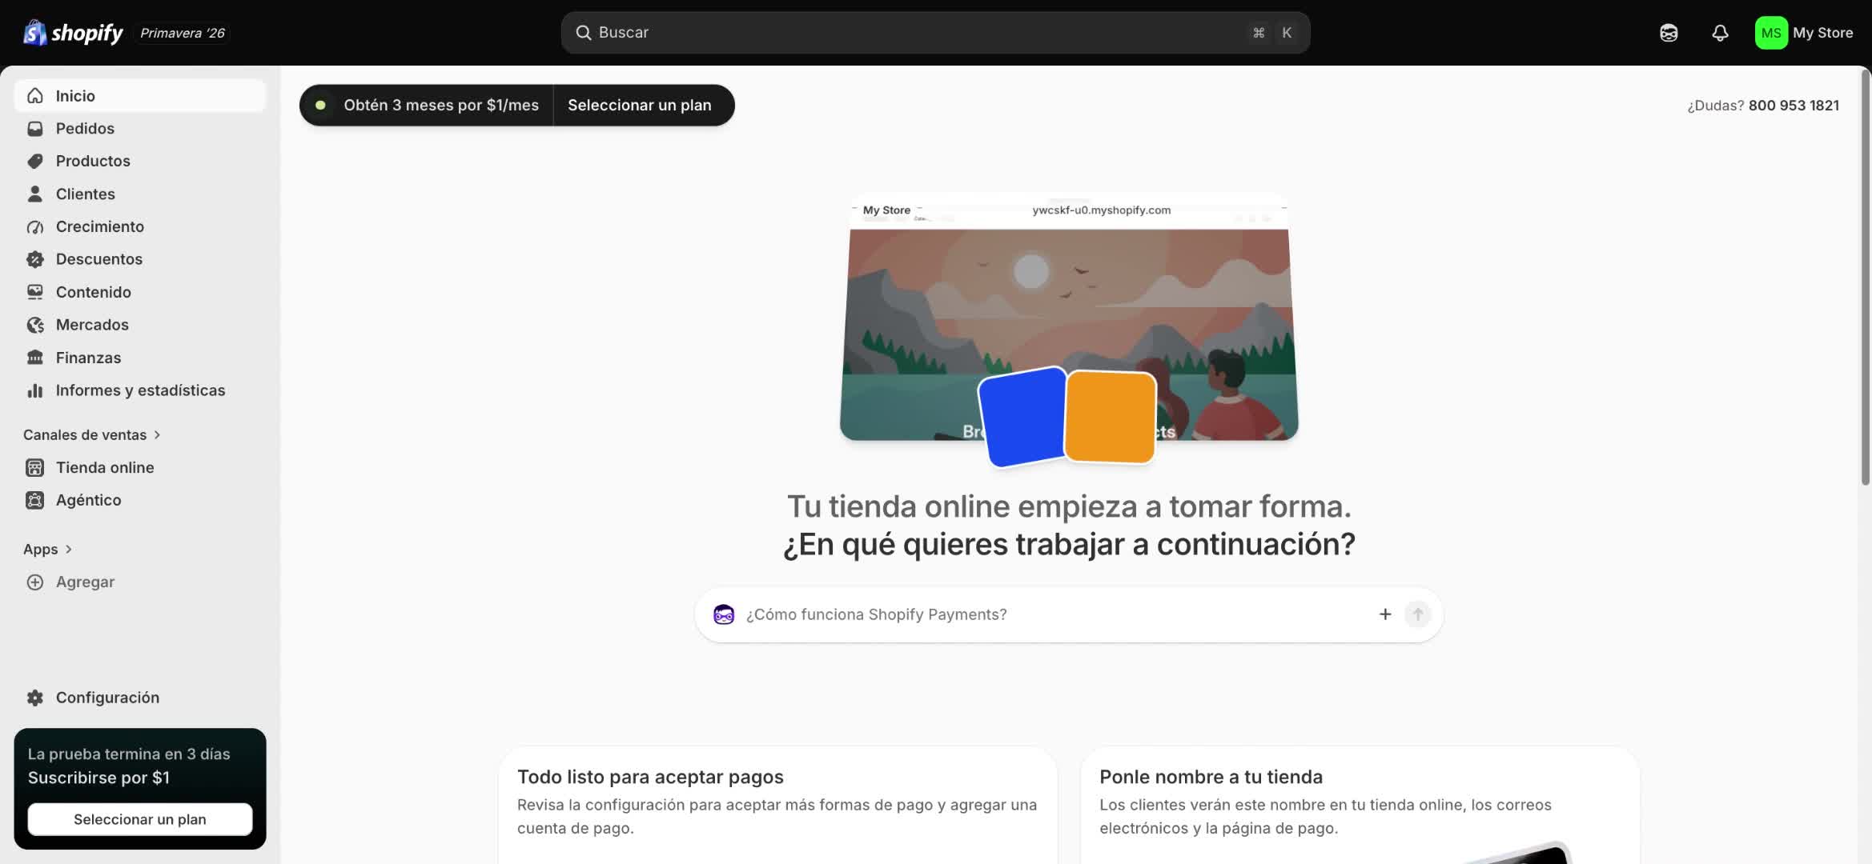The image size is (1872, 864).
Task: Click Agregar to add an app
Action: [140, 582]
